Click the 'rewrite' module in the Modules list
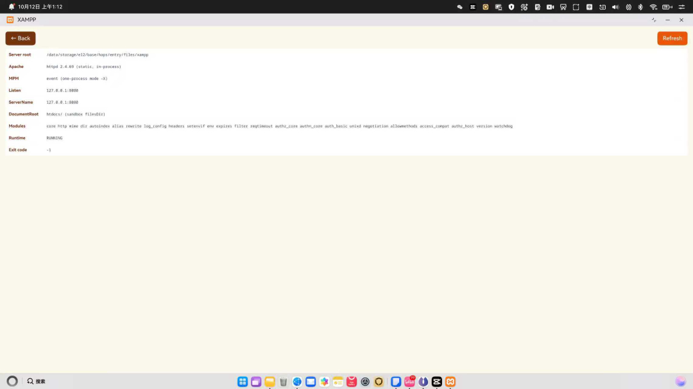 tap(133, 126)
